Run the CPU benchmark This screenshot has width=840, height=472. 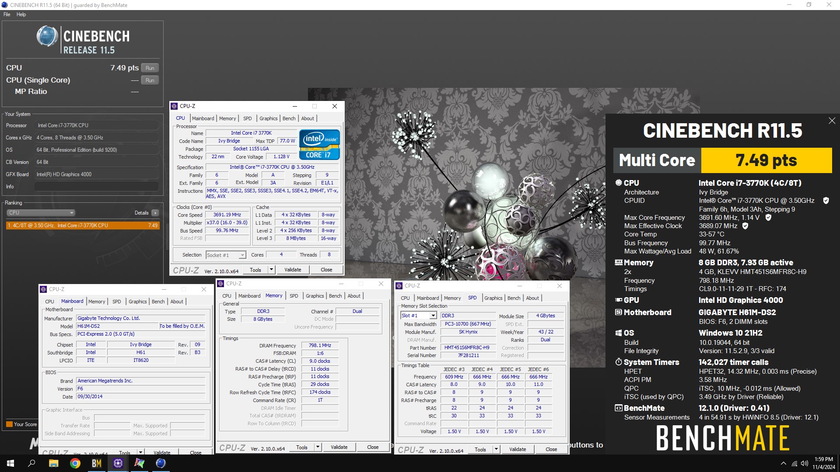click(x=150, y=68)
